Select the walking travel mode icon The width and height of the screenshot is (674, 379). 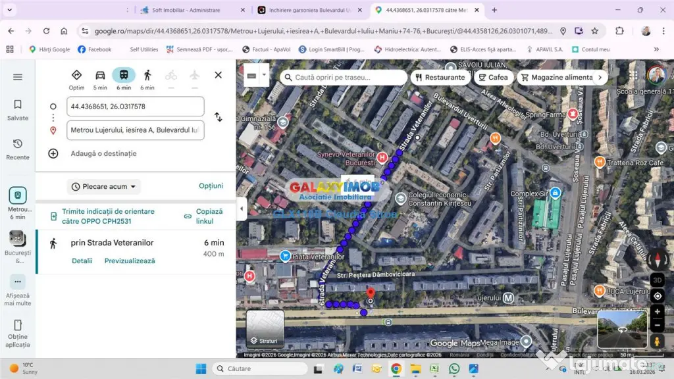point(147,76)
